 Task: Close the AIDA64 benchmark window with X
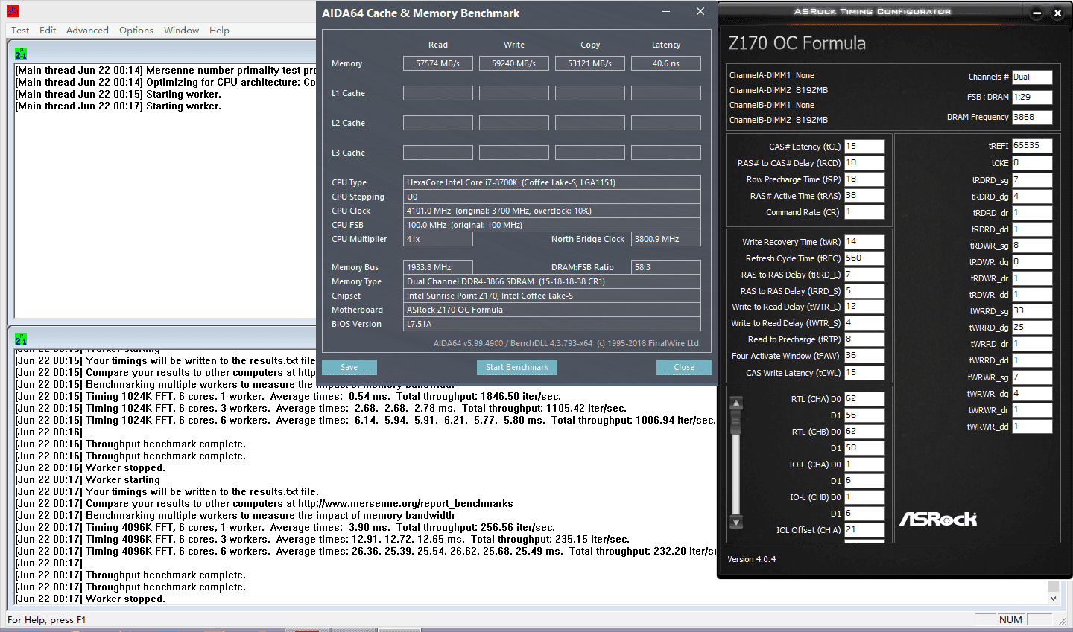tap(700, 11)
